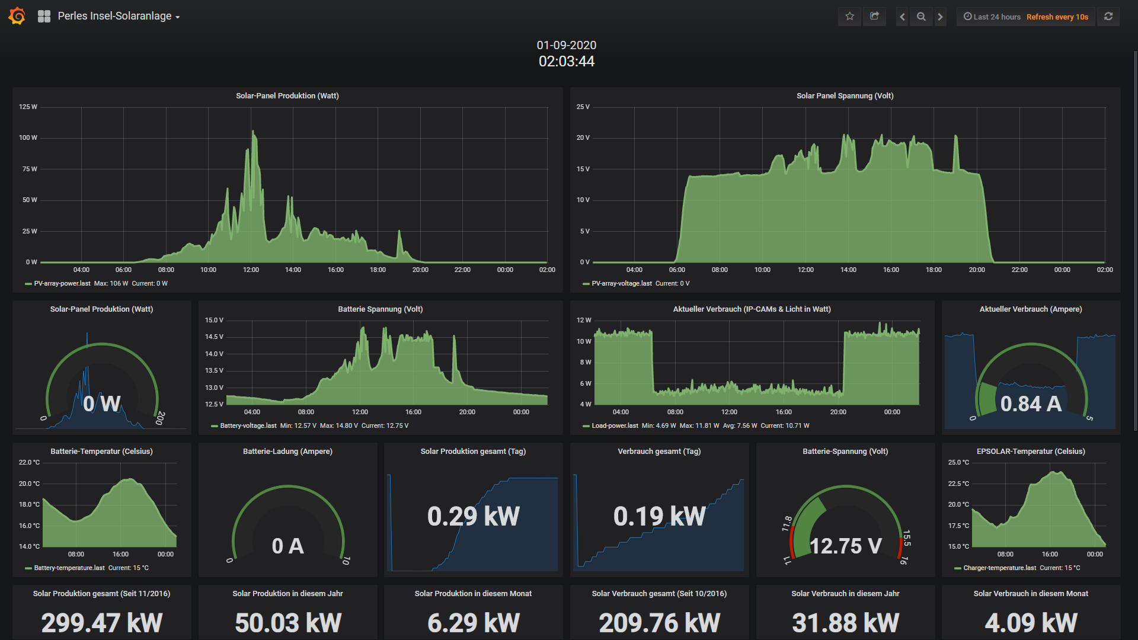Viewport: 1138px width, 640px height.
Task: Click the share dashboard icon
Action: 874,17
